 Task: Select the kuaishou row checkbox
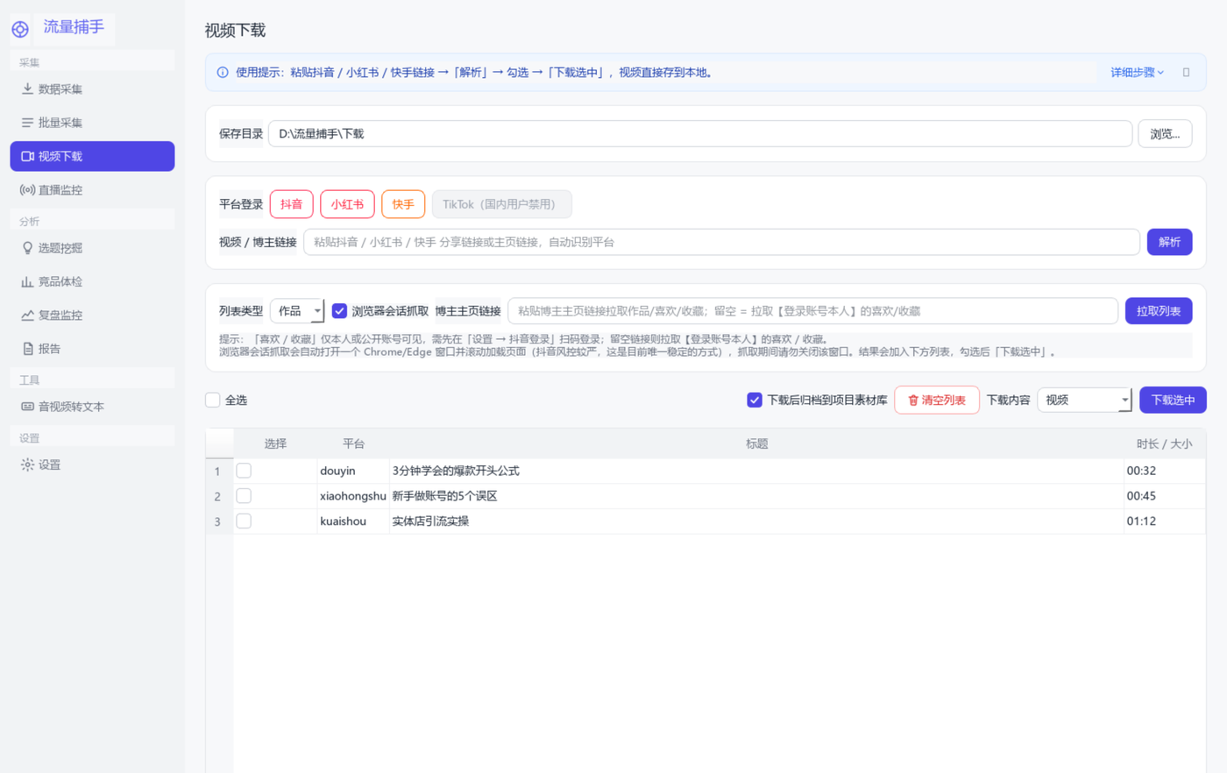244,521
